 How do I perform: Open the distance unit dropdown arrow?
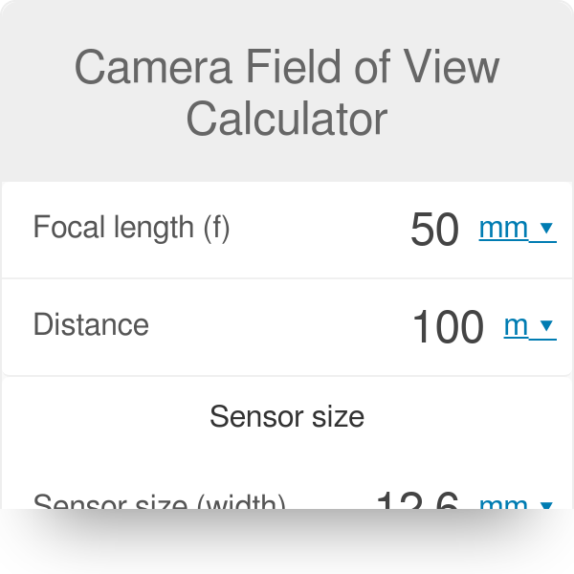[546, 326]
